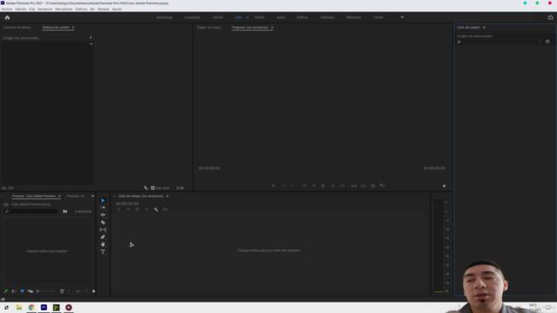Click the Lumetri Color reset effect icon
The height and width of the screenshot is (313, 557).
pos(547,42)
